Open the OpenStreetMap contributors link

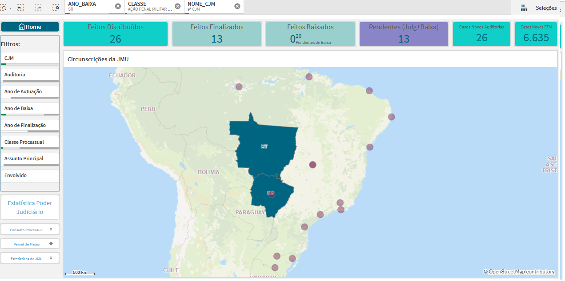[521, 272]
